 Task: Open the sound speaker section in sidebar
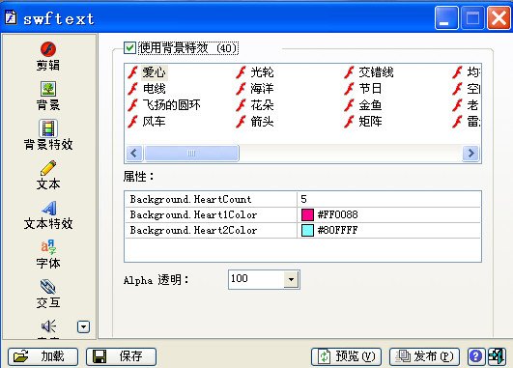[x=48, y=326]
